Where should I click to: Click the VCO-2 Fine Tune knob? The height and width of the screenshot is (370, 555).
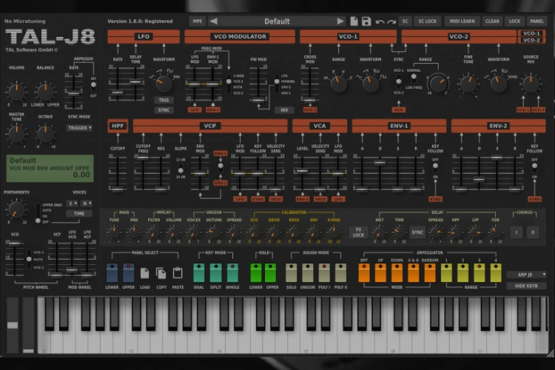click(x=468, y=84)
